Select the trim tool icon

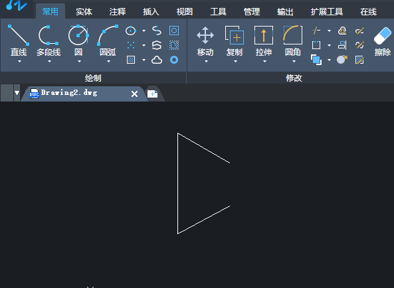tap(316, 31)
